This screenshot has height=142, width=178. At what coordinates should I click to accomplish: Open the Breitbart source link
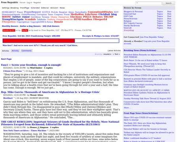pyautogui.click(x=8, y=98)
